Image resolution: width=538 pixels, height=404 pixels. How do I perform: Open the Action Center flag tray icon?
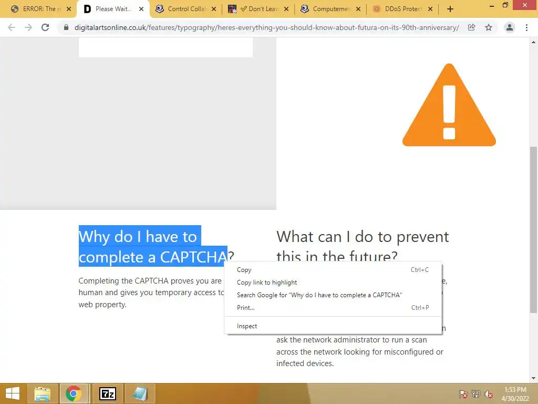(463, 394)
